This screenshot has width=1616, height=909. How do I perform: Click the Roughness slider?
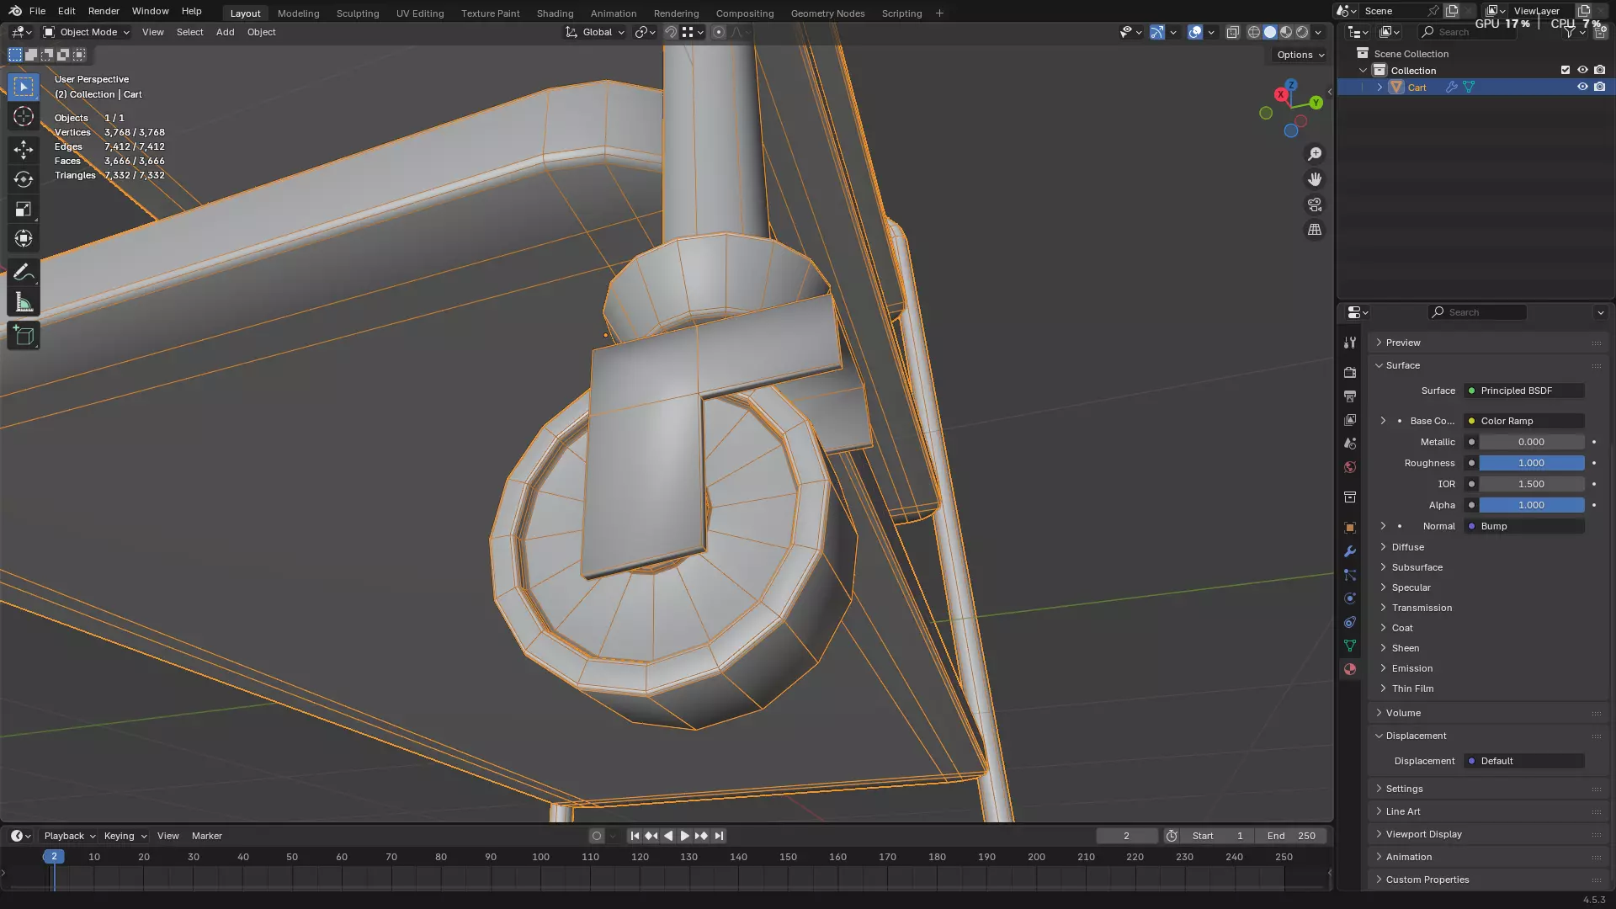(x=1531, y=463)
